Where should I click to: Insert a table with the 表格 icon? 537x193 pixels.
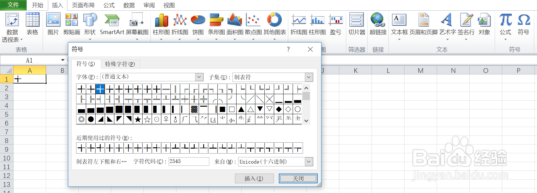point(32,24)
